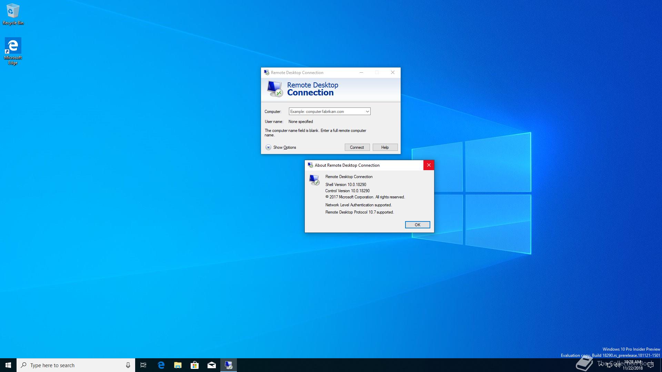
Task: Click 'Control Version 10.0.18290' text
Action: click(x=347, y=191)
